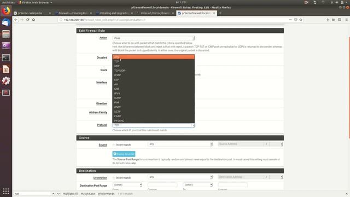Screen dimensions: 350x197
Task: Open the volume indicator in the top bar
Action: coord(337,2)
